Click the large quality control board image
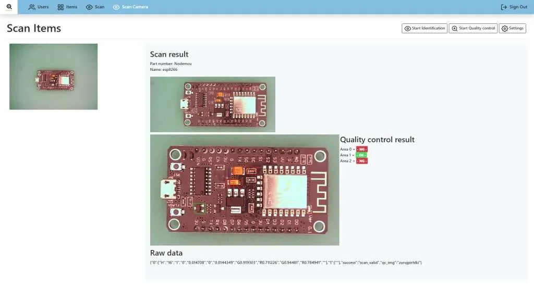534x300 pixels. pos(245,190)
